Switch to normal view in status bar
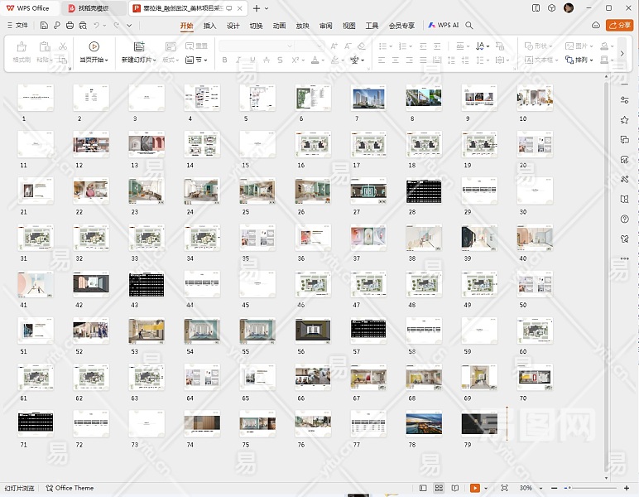 [x=424, y=489]
